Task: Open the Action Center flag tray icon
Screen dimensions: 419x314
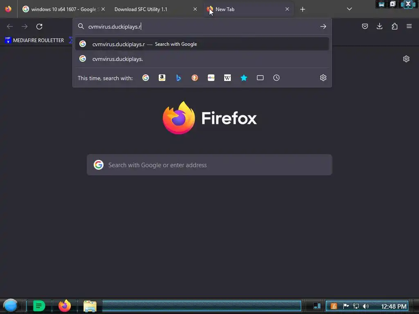Action: 346,306
